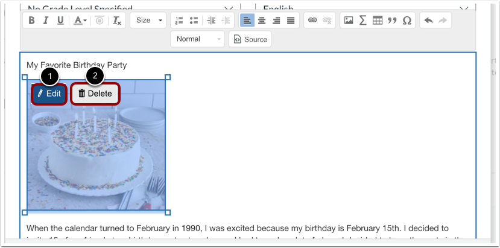Decrease indent of the paragraph
500x248 pixels.
pyautogui.click(x=226, y=21)
